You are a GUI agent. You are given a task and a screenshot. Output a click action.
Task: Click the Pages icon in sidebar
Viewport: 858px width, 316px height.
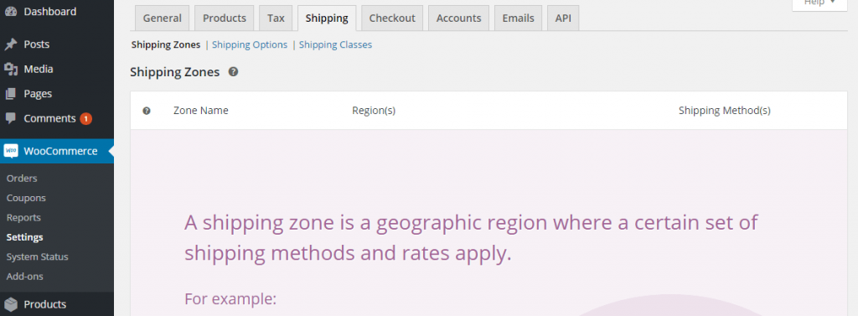[11, 94]
